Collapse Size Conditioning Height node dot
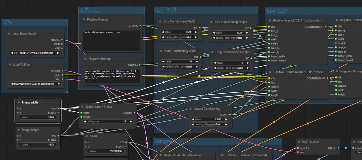This screenshot has width=362, height=160. coord(211,22)
